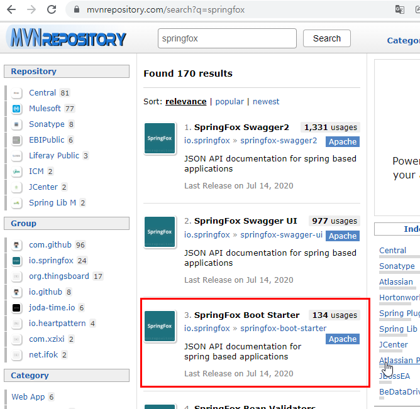Click the io.springfox group icon
This screenshot has height=409, width=420.
pyautogui.click(x=16, y=261)
